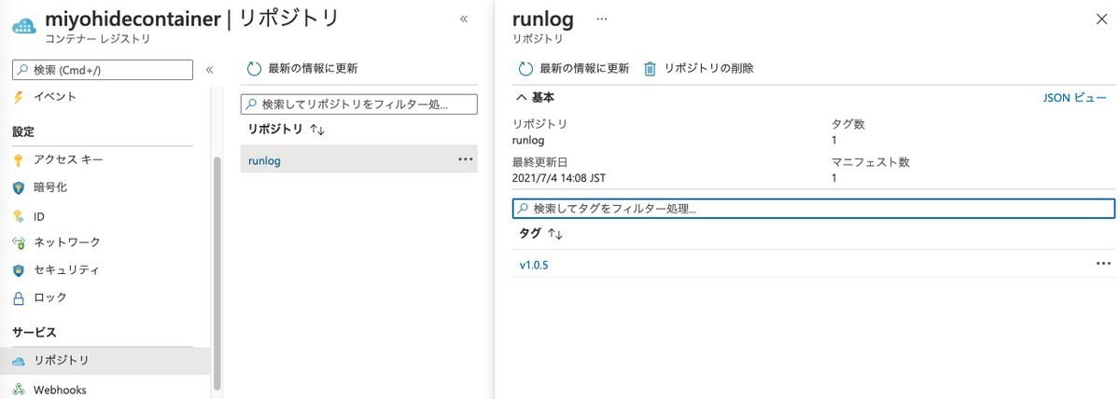Image resolution: width=1120 pixels, height=399 pixels.
Task: Click the マニフェスト数 label
Action: [871, 162]
